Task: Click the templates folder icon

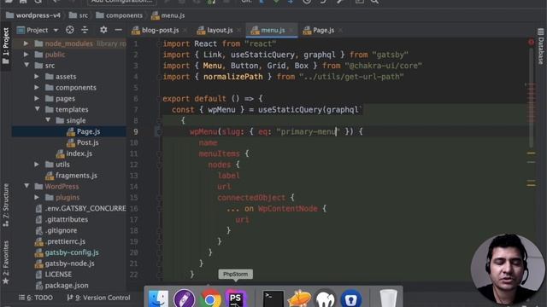Action: coord(50,110)
